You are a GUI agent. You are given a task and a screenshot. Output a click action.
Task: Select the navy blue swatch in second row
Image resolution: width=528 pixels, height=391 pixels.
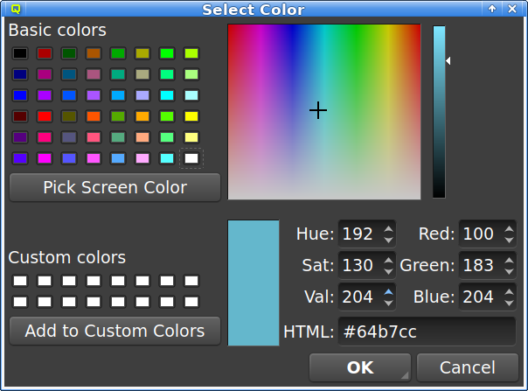pyautogui.click(x=20, y=74)
